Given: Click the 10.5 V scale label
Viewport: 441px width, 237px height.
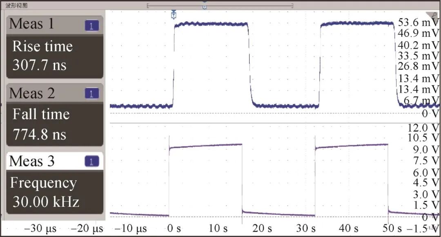Looking at the screenshot, I should pos(423,138).
